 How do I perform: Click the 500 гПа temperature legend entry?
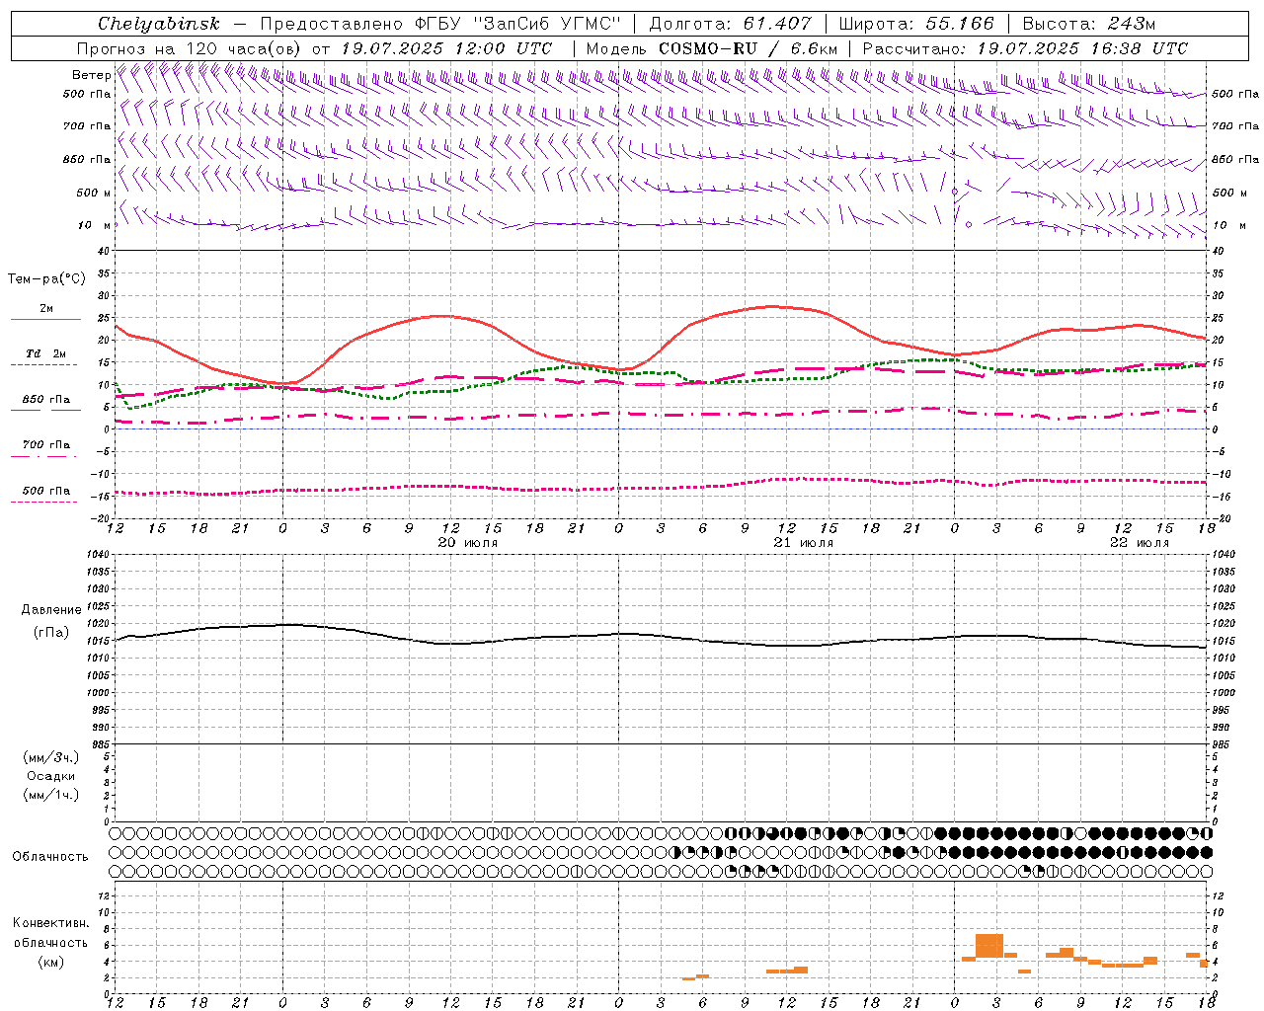click(46, 490)
